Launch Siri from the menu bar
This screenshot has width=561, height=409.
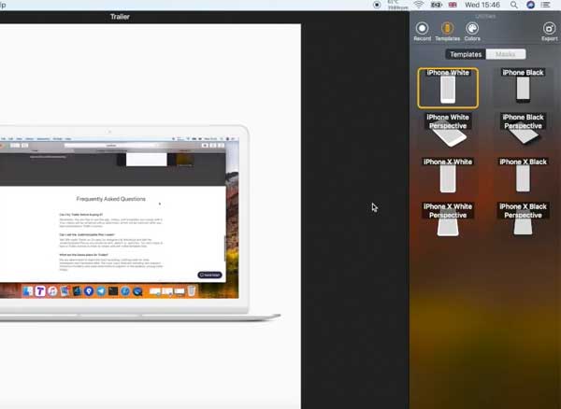pyautogui.click(x=530, y=5)
